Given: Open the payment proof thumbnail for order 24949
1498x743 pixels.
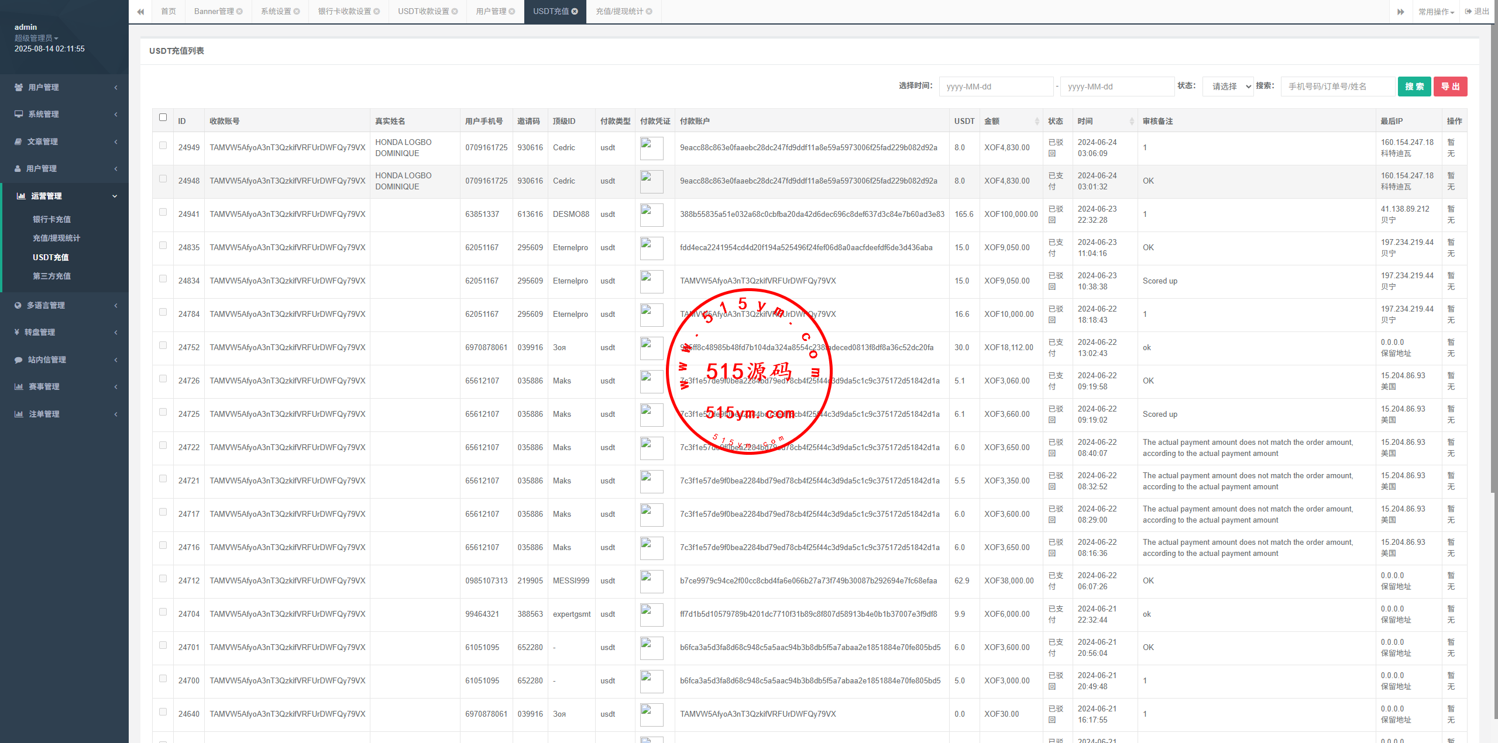Looking at the screenshot, I should (x=651, y=148).
